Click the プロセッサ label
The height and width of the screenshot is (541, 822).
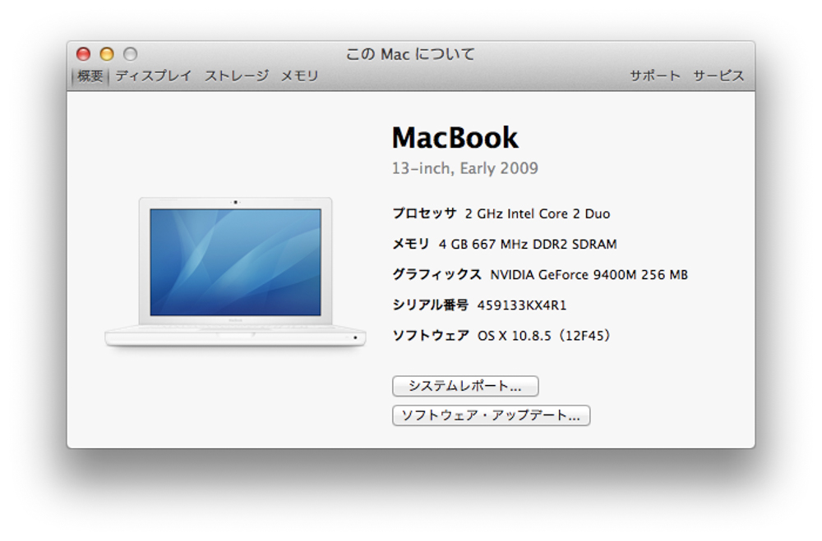[x=425, y=213]
